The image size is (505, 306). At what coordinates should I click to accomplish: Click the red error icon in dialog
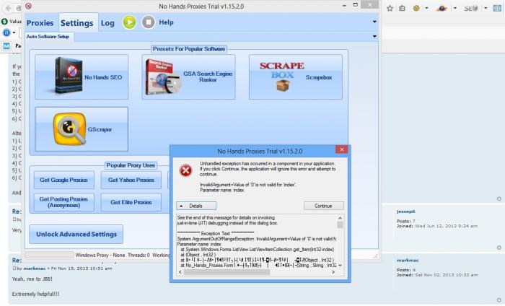coord(186,170)
